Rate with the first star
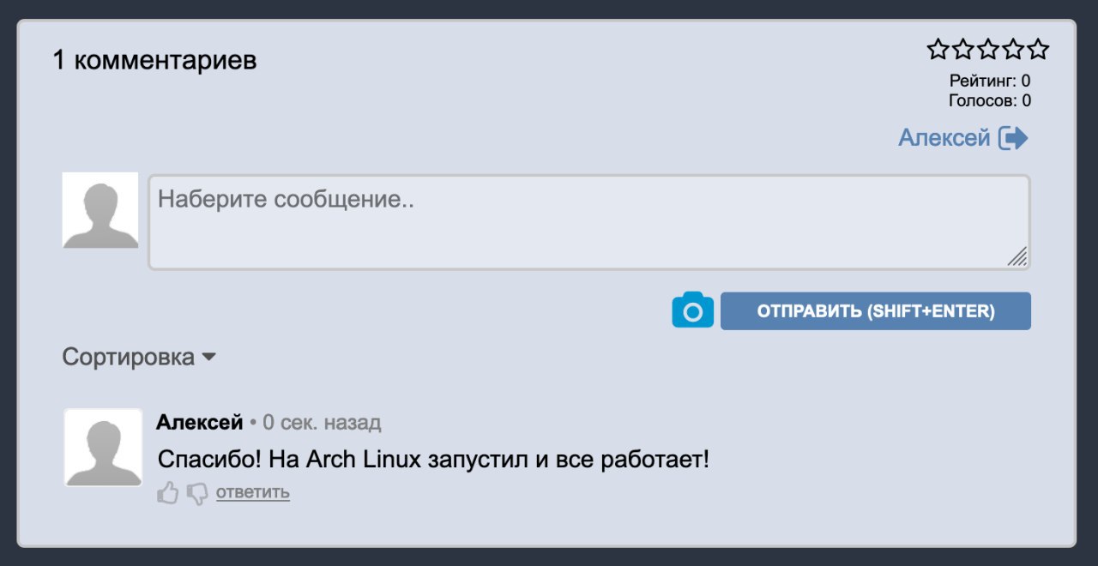The image size is (1098, 566). coord(938,49)
